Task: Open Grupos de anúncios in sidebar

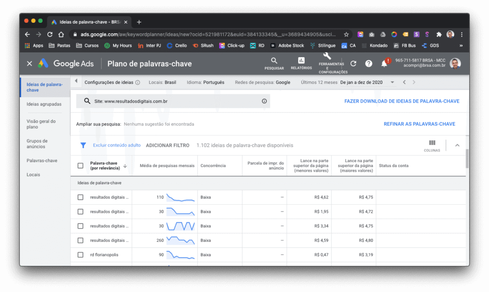Action: pyautogui.click(x=37, y=144)
